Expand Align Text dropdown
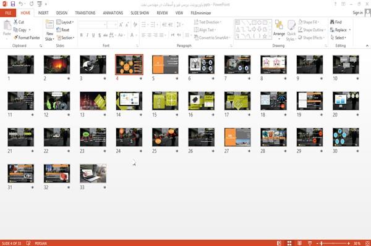This screenshot has height=246, width=371. 205,30
